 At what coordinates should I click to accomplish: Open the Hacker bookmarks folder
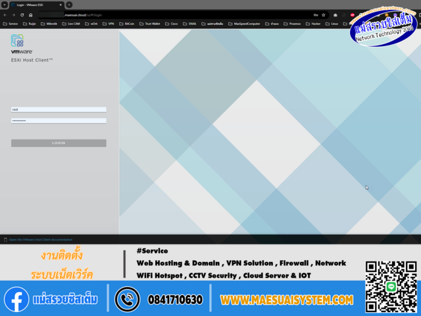[313, 24]
